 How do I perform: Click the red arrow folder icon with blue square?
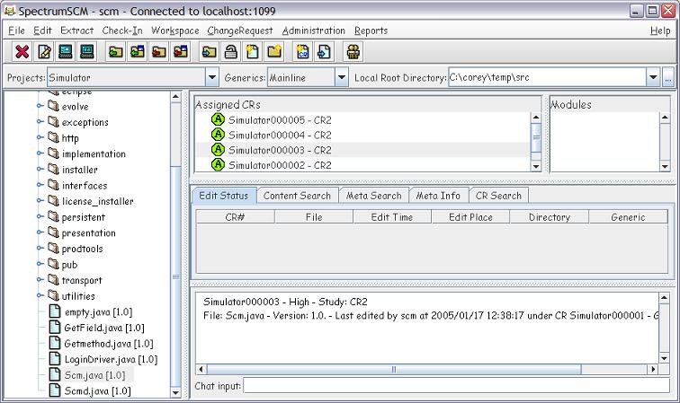point(181,52)
